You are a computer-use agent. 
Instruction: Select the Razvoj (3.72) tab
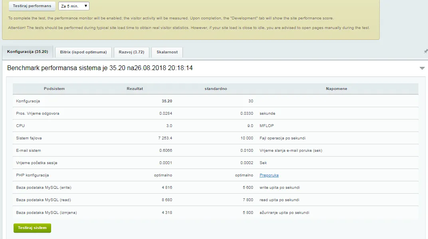tap(131, 52)
